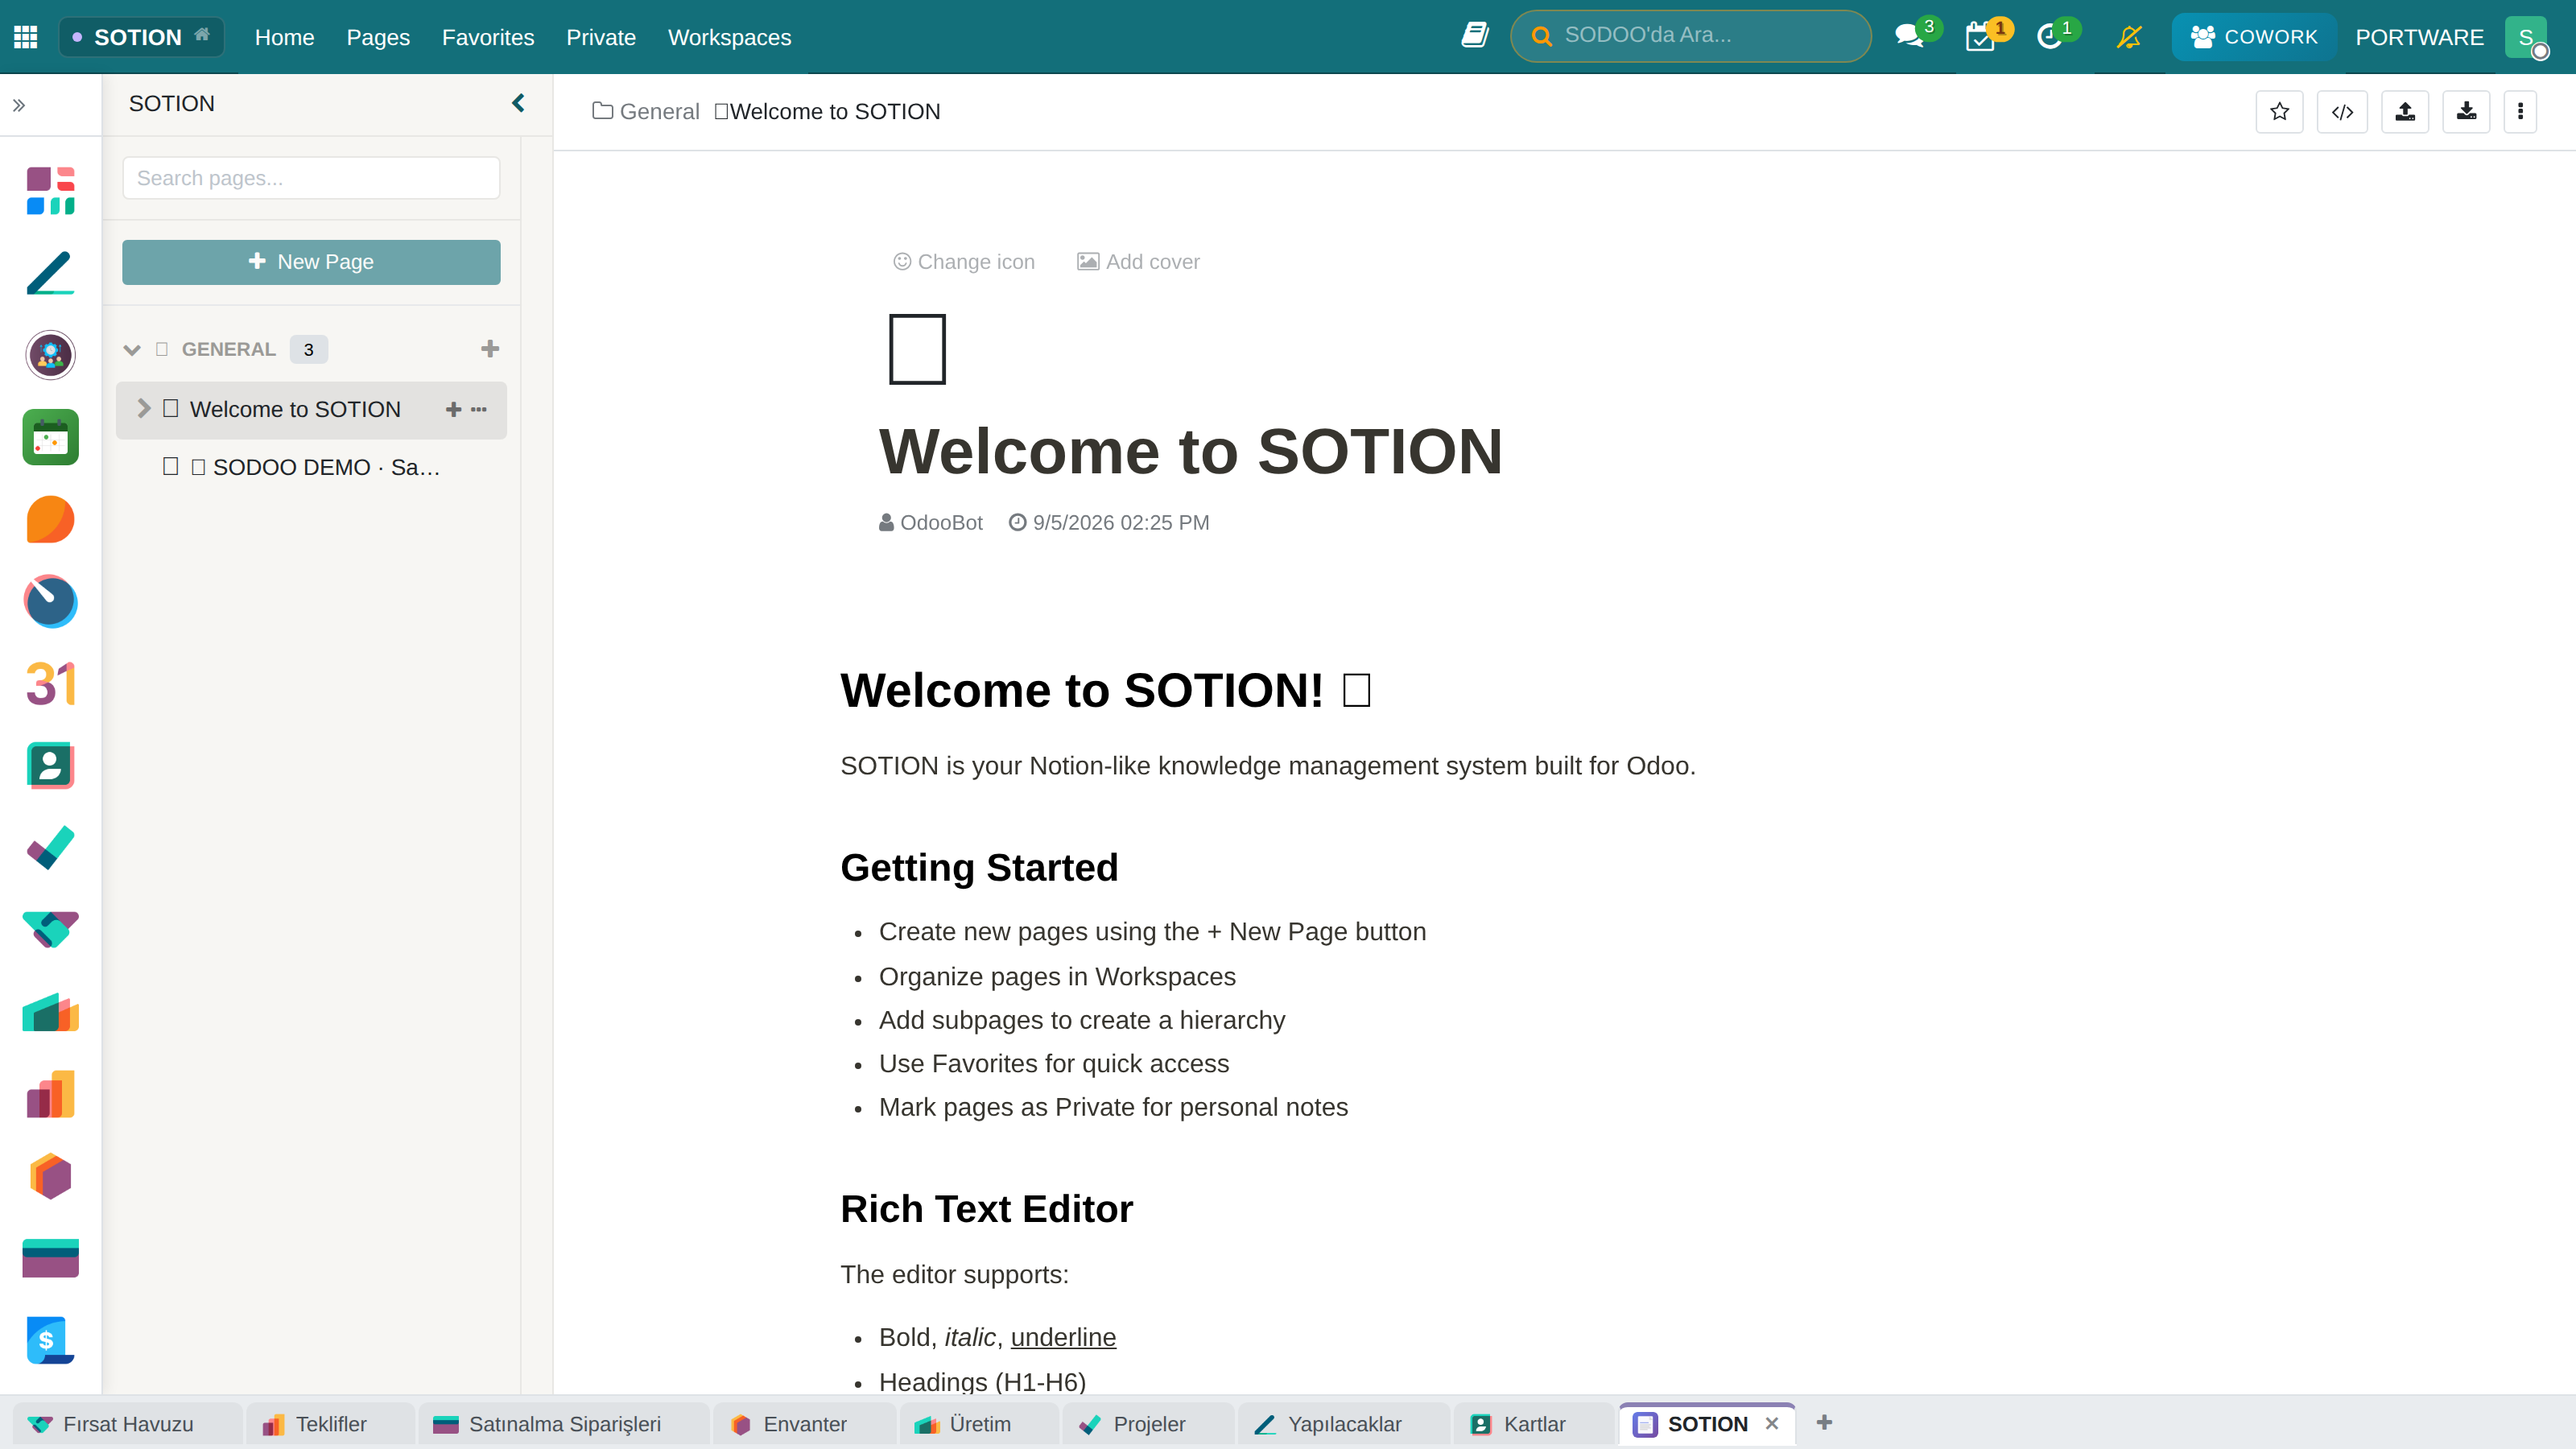This screenshot has height=1449, width=2576.
Task: Open more options for Welcome to SOTION row
Action: tap(479, 409)
